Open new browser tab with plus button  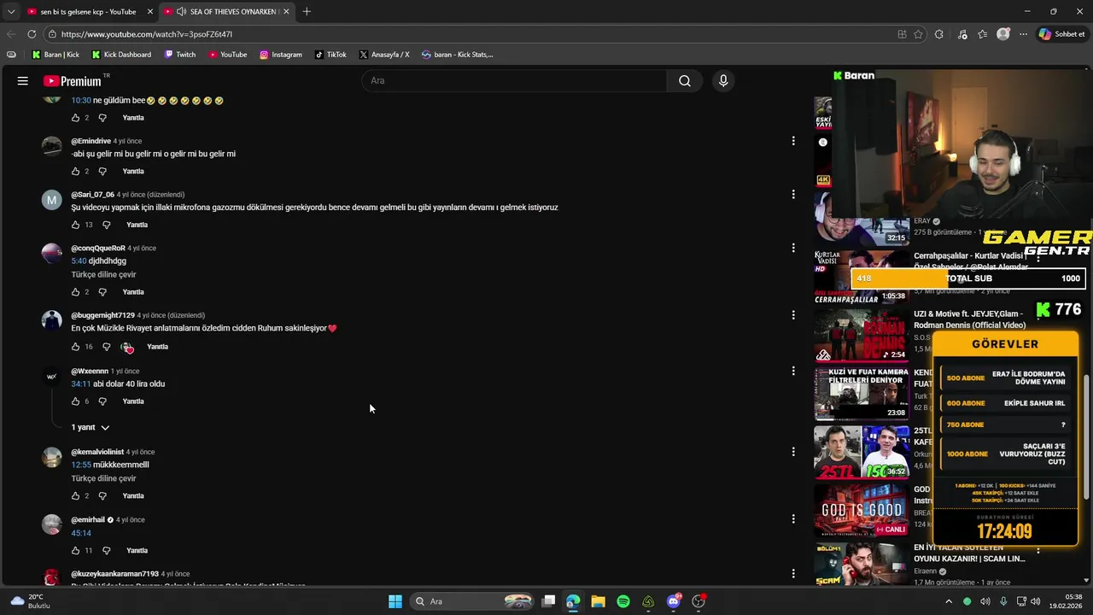click(x=307, y=12)
